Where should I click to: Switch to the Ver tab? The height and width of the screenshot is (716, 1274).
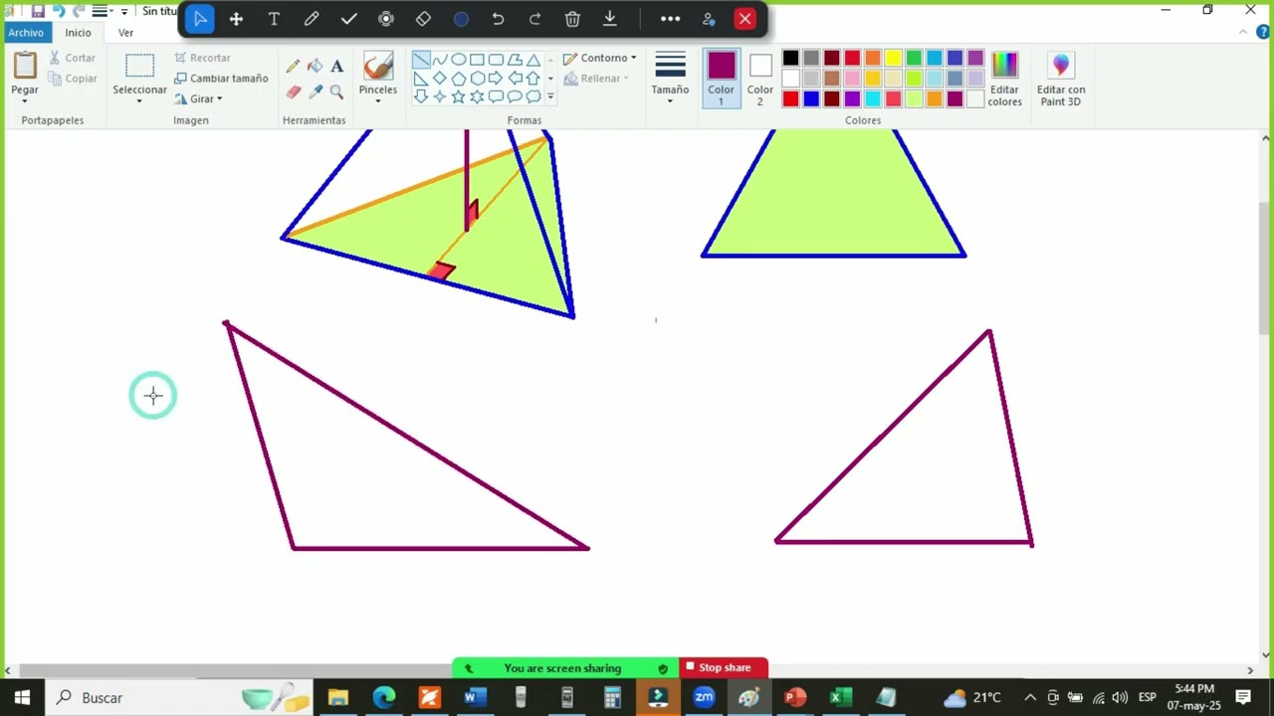[x=125, y=33]
